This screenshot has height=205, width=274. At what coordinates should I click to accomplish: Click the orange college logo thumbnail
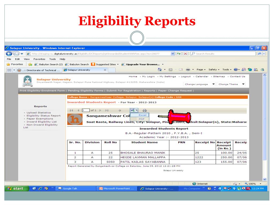coord(75,119)
